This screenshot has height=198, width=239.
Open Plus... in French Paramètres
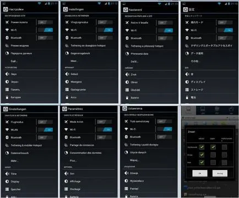coord(89,161)
